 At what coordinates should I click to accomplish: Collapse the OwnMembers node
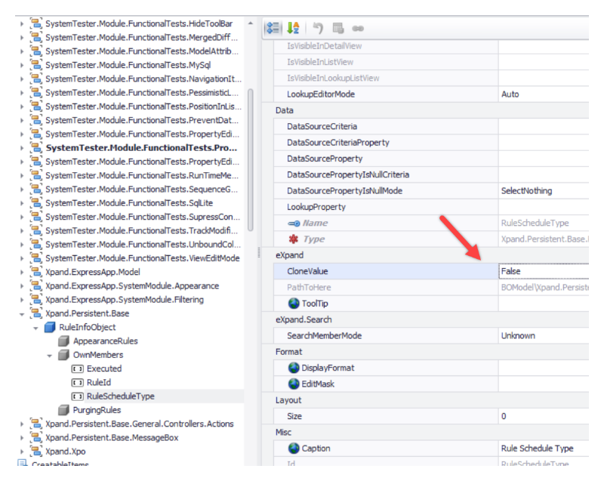(50, 356)
